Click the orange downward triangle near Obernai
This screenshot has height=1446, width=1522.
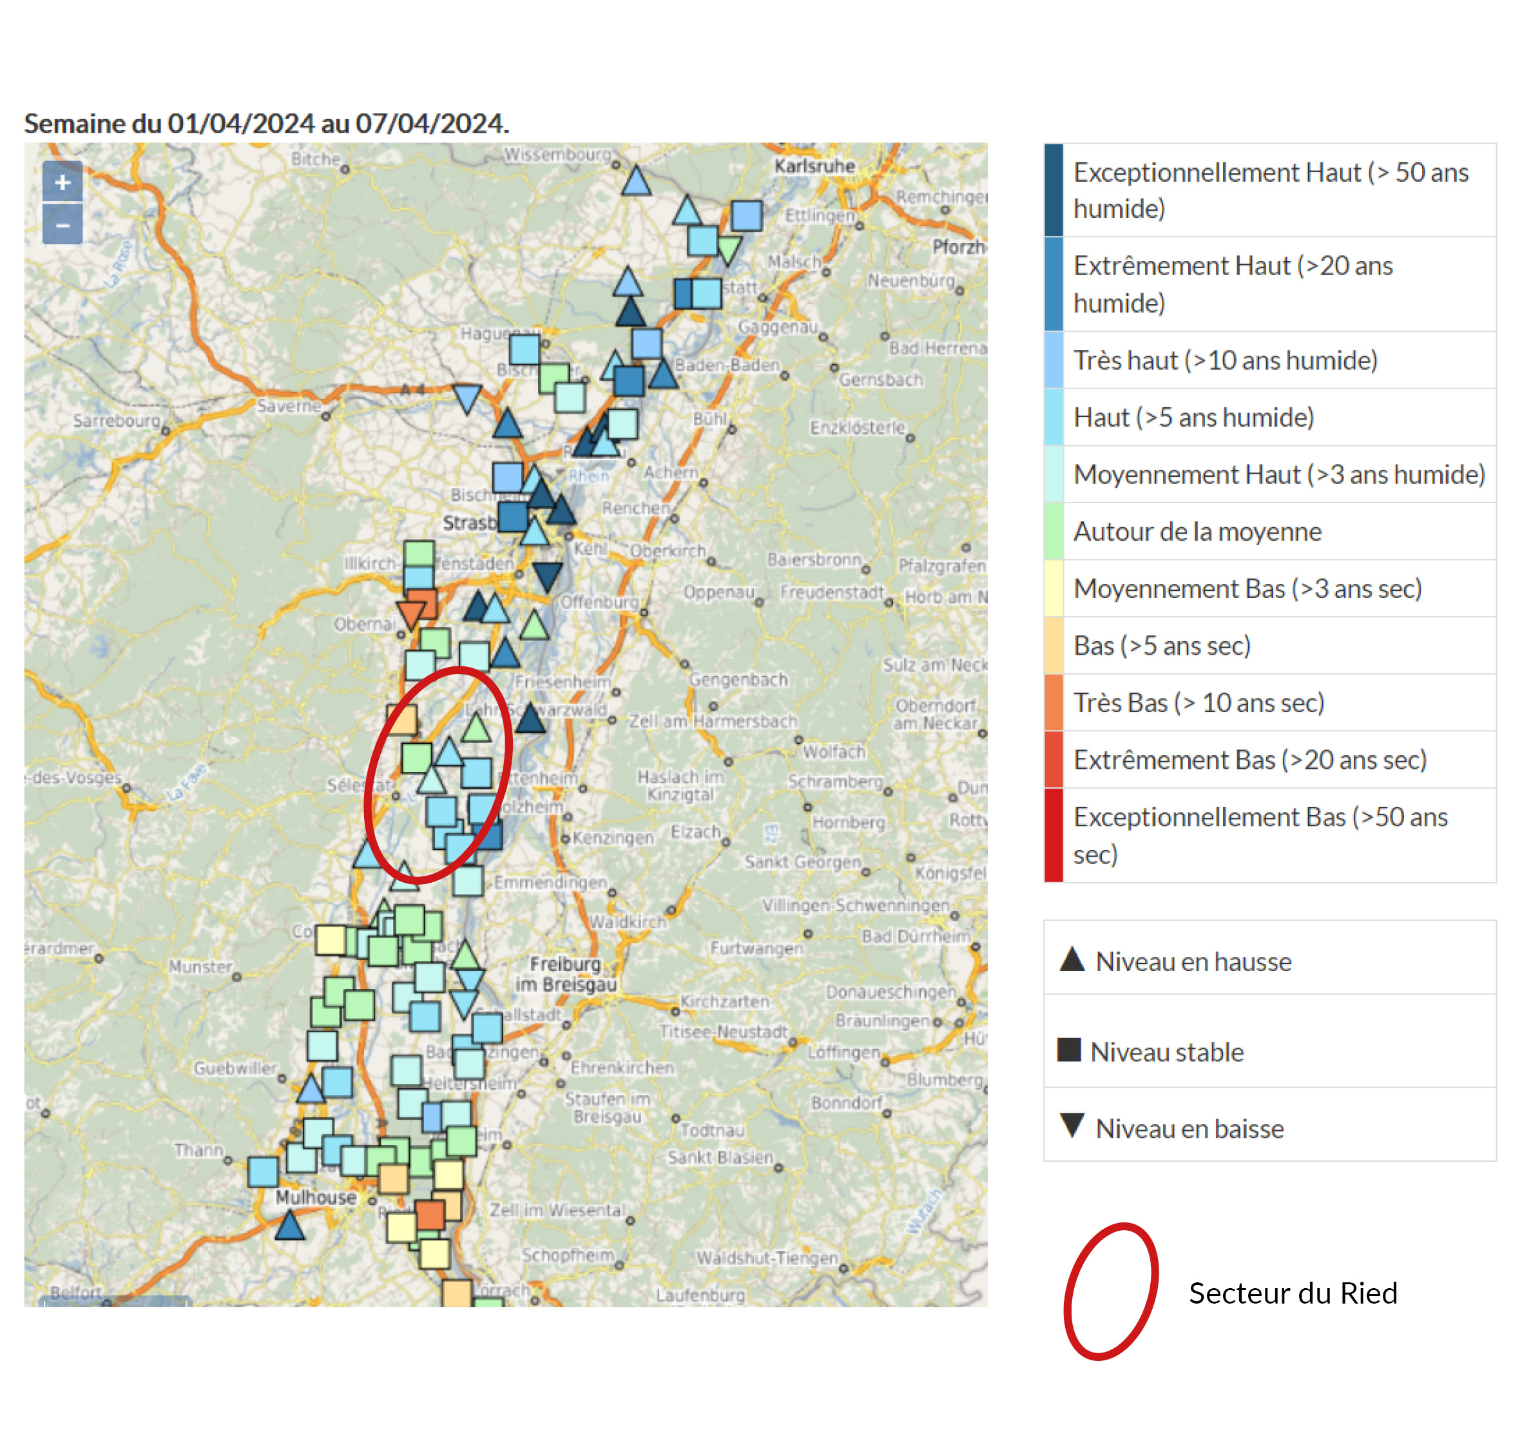pyautogui.click(x=410, y=613)
